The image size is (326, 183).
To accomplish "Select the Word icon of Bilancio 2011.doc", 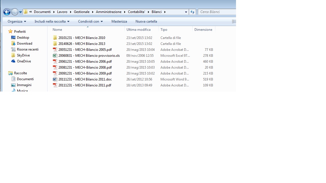I will pyautogui.click(x=55, y=79).
